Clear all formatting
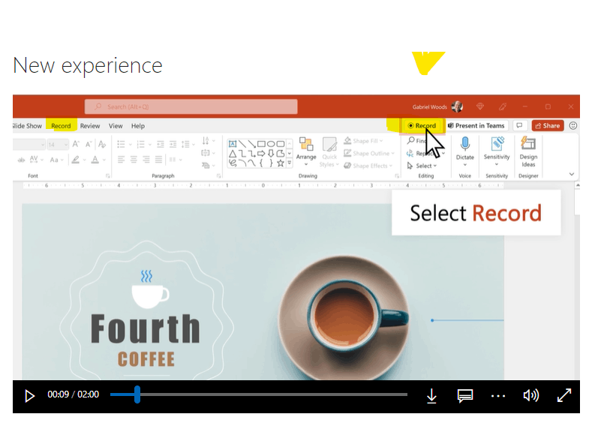The height and width of the screenshot is (432, 592). (101, 144)
